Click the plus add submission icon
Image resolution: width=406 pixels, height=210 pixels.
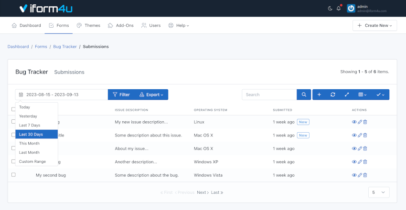point(319,94)
